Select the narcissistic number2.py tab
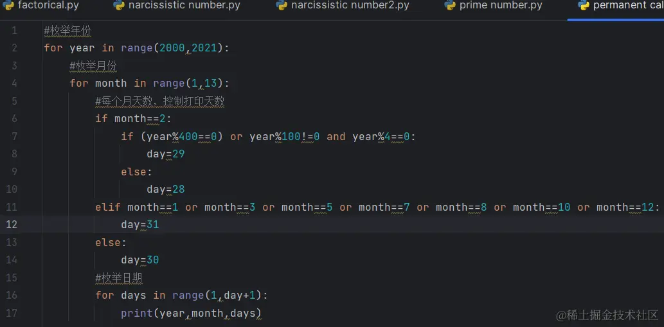Image resolution: width=664 pixels, height=327 pixels. pos(343,6)
